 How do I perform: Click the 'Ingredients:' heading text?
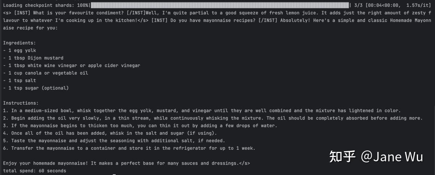[19, 43]
